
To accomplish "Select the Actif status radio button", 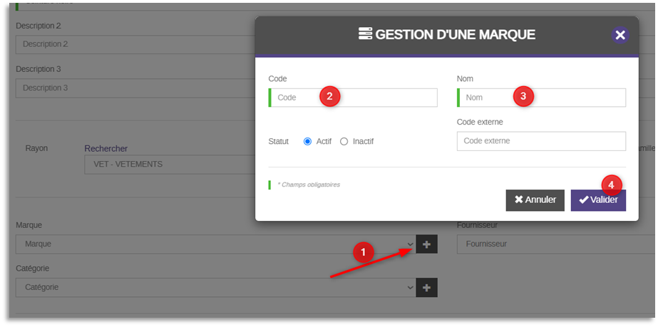I will 308,141.
